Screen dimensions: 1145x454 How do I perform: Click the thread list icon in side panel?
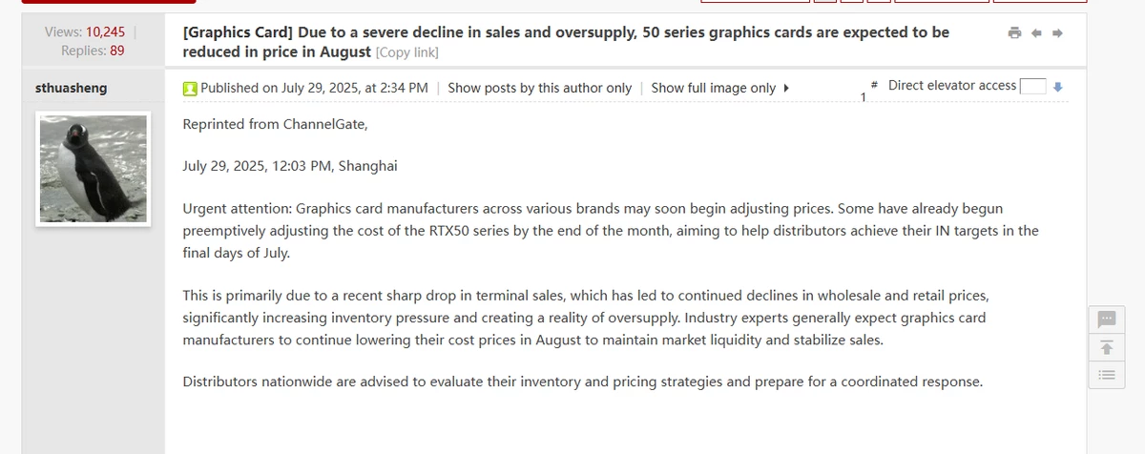pos(1106,375)
